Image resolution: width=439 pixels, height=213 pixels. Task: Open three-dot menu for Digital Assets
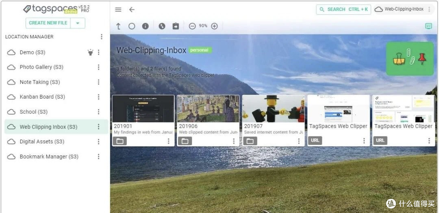[98, 142]
